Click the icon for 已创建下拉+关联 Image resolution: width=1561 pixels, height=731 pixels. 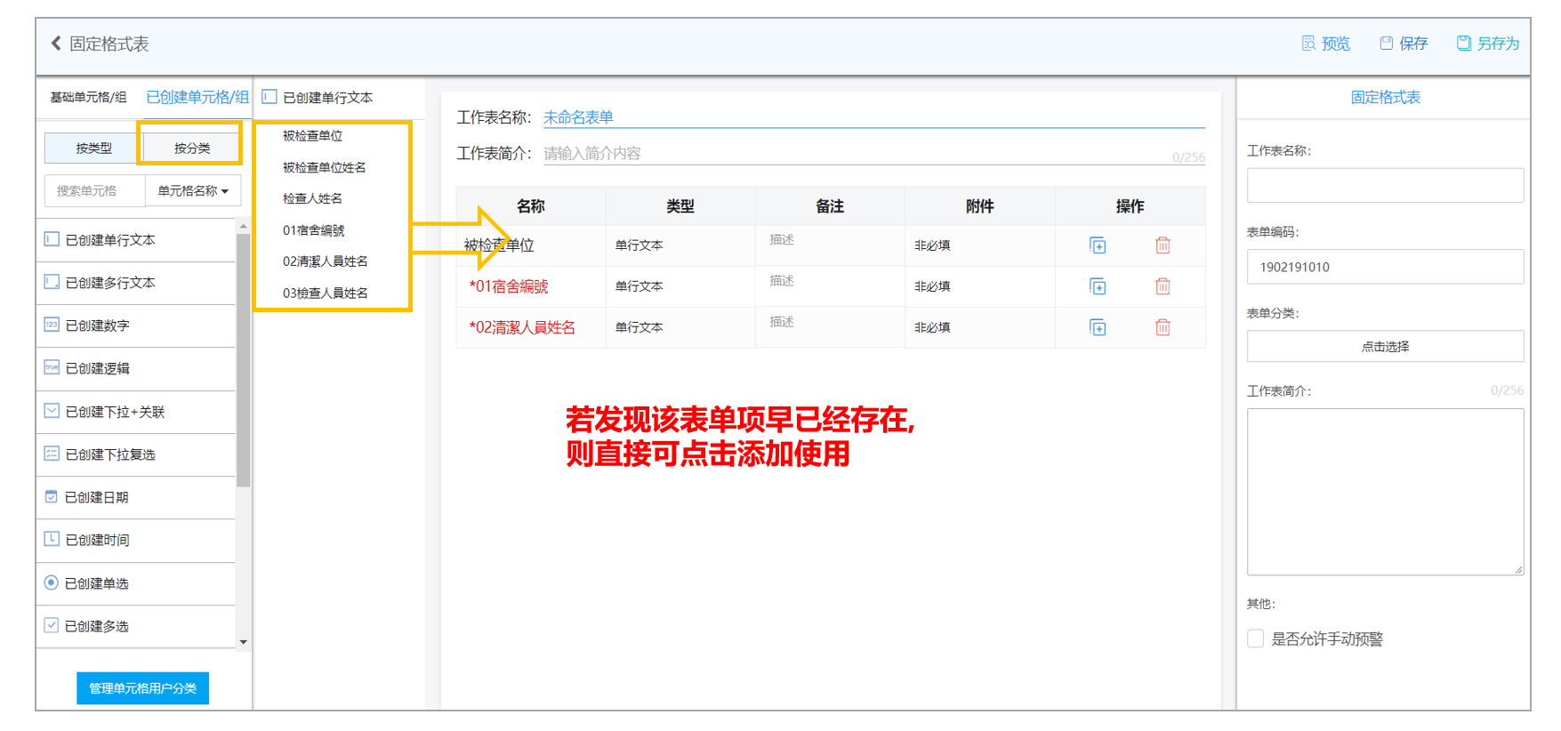point(52,411)
